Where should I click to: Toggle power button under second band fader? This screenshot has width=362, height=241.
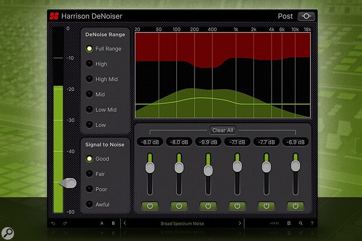[x=179, y=206]
